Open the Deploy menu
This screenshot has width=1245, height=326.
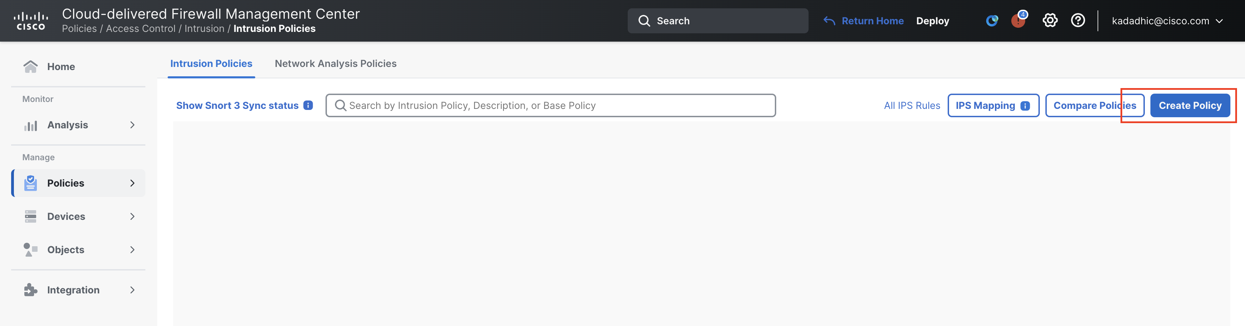932,21
